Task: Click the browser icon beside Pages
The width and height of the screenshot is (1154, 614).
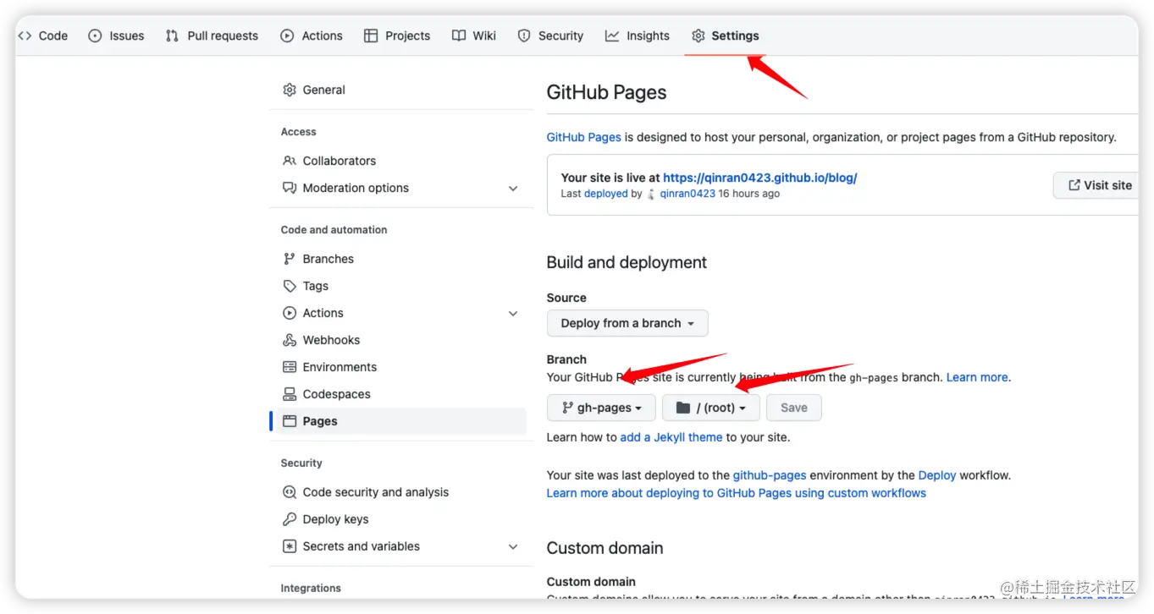Action: [290, 421]
